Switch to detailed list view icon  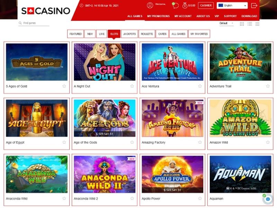(x=250, y=24)
